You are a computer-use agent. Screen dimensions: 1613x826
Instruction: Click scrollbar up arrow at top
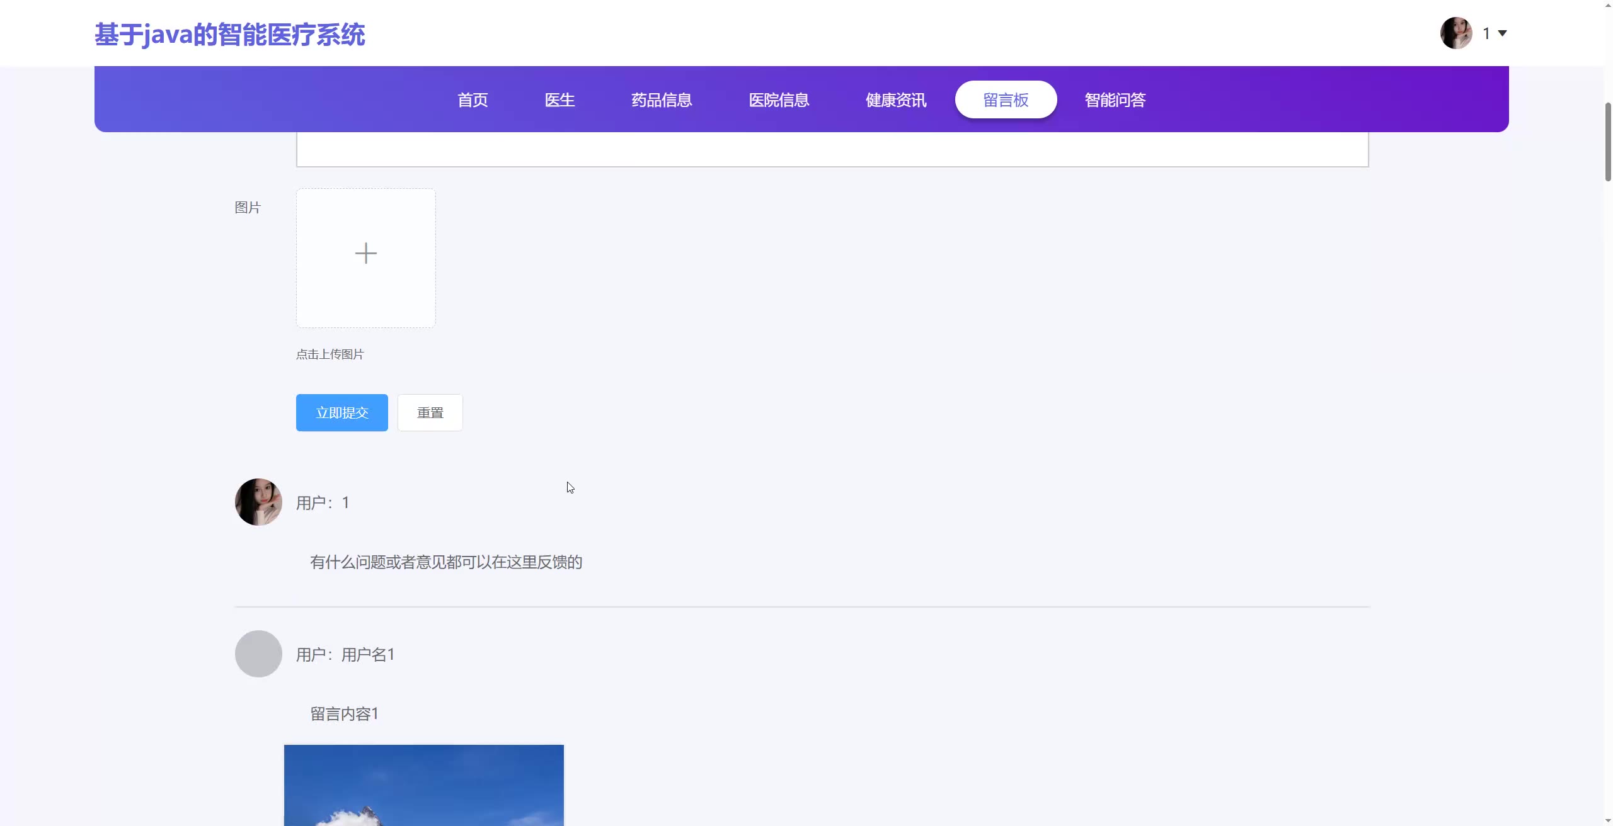click(1607, 5)
